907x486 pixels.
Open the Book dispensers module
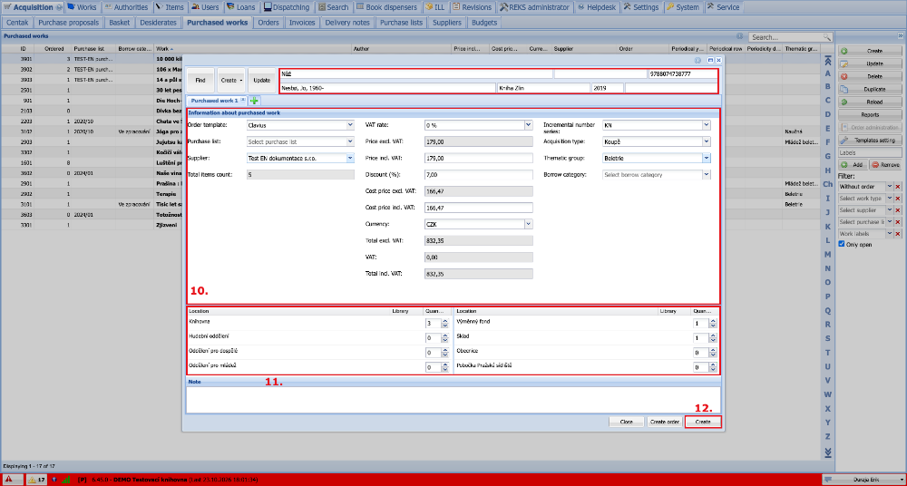pyautogui.click(x=387, y=7)
